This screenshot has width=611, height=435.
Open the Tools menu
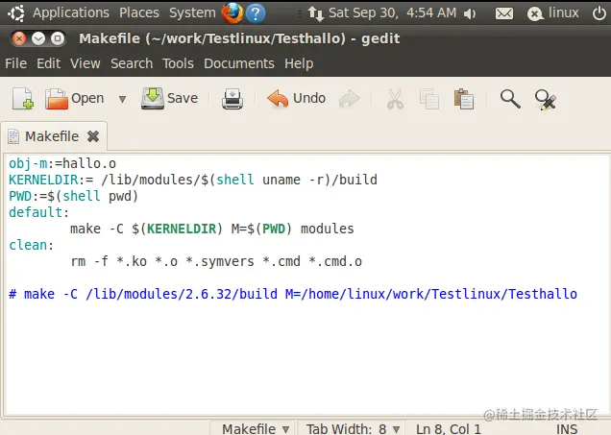pyautogui.click(x=178, y=63)
